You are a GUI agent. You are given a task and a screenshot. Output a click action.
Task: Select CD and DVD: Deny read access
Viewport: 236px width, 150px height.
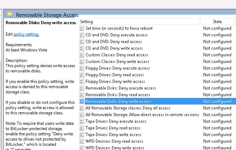coord(113,42)
